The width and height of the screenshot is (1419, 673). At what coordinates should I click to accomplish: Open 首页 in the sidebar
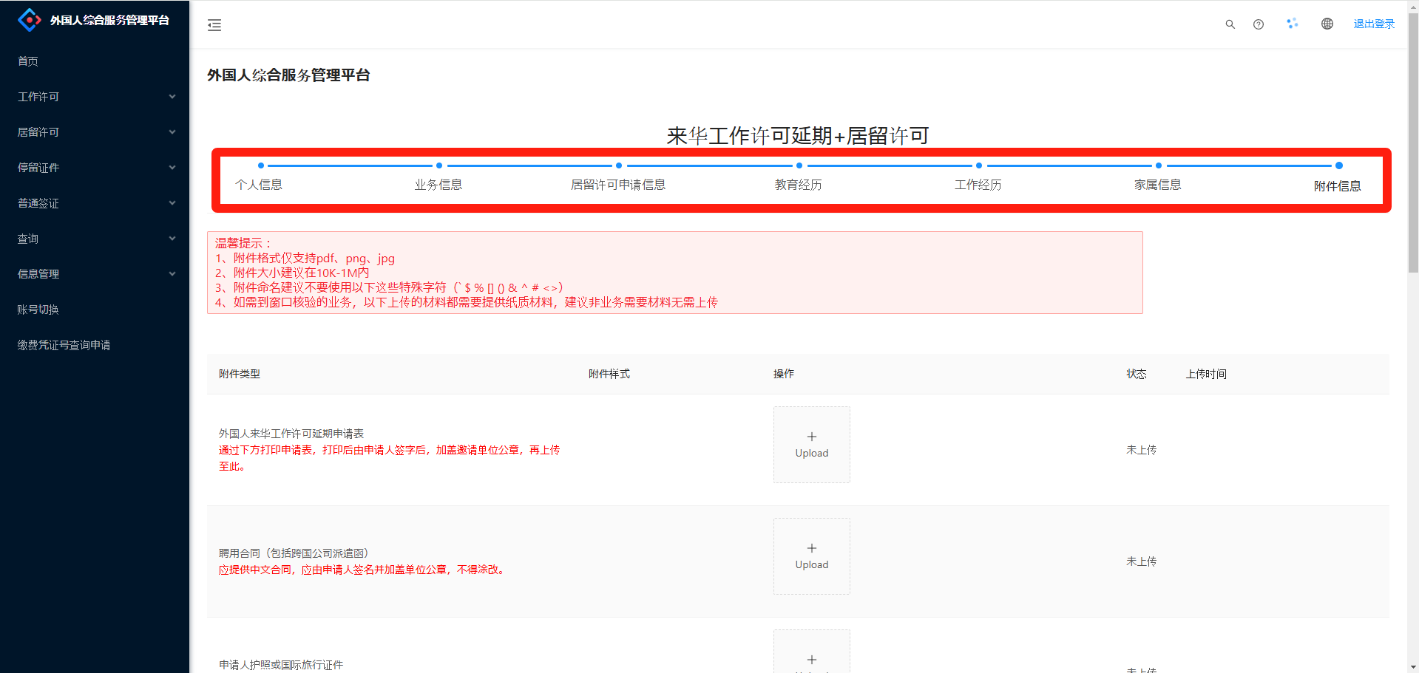[x=28, y=61]
